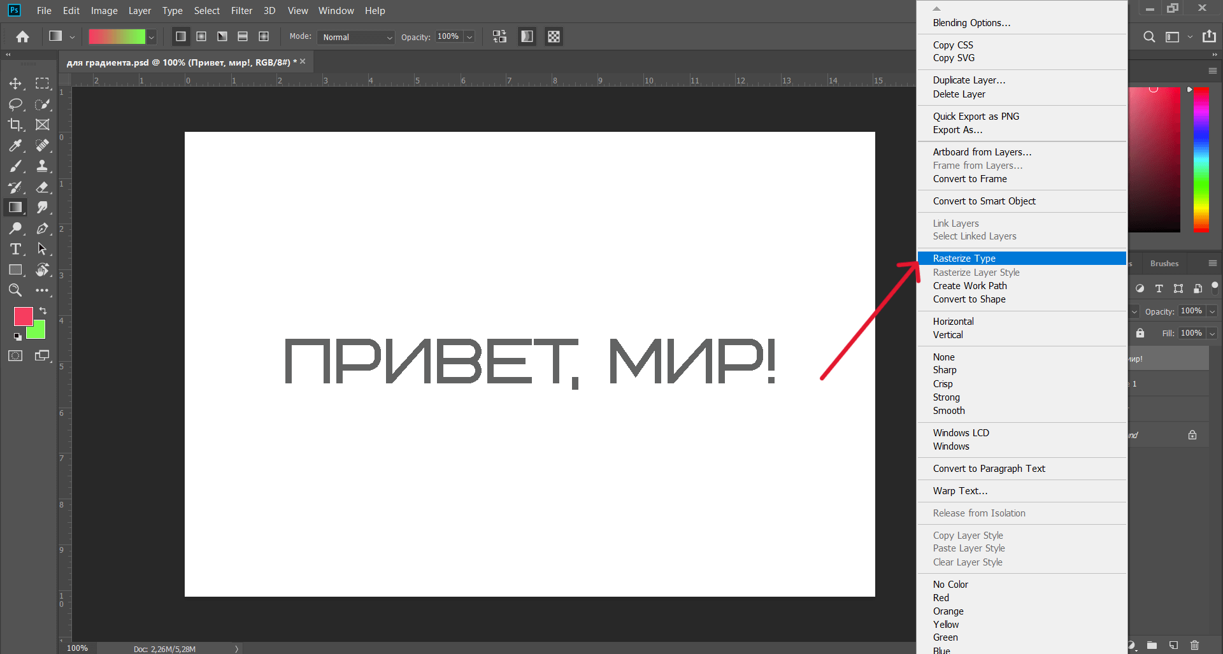This screenshot has width=1223, height=654.
Task: Select the Lasso tool
Action: (15, 104)
